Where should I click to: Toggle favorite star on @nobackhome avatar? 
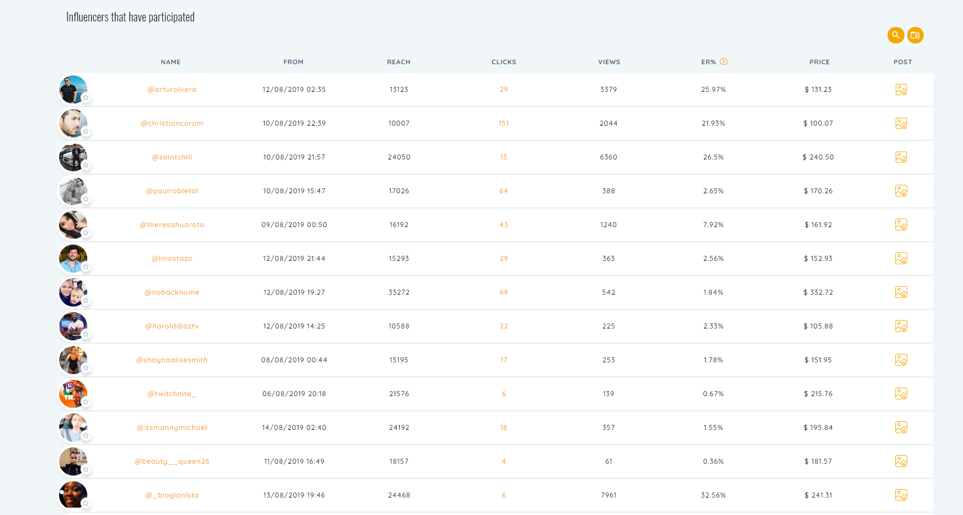click(86, 301)
